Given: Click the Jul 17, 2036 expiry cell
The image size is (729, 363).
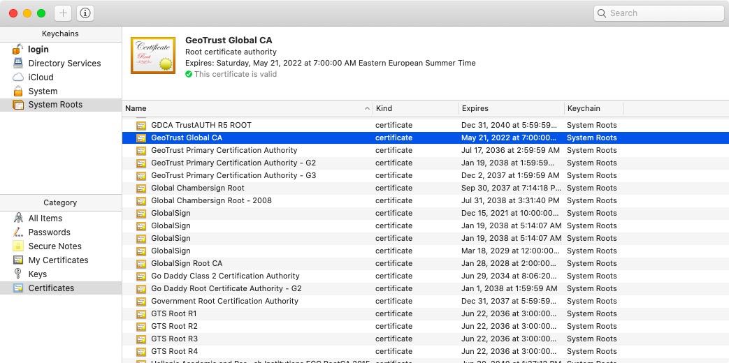Looking at the screenshot, I should click(x=510, y=150).
